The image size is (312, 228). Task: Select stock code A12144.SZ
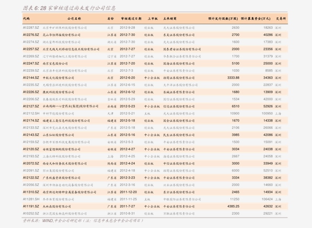31,78
